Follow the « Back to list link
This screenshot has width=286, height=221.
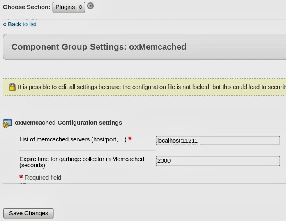click(19, 24)
